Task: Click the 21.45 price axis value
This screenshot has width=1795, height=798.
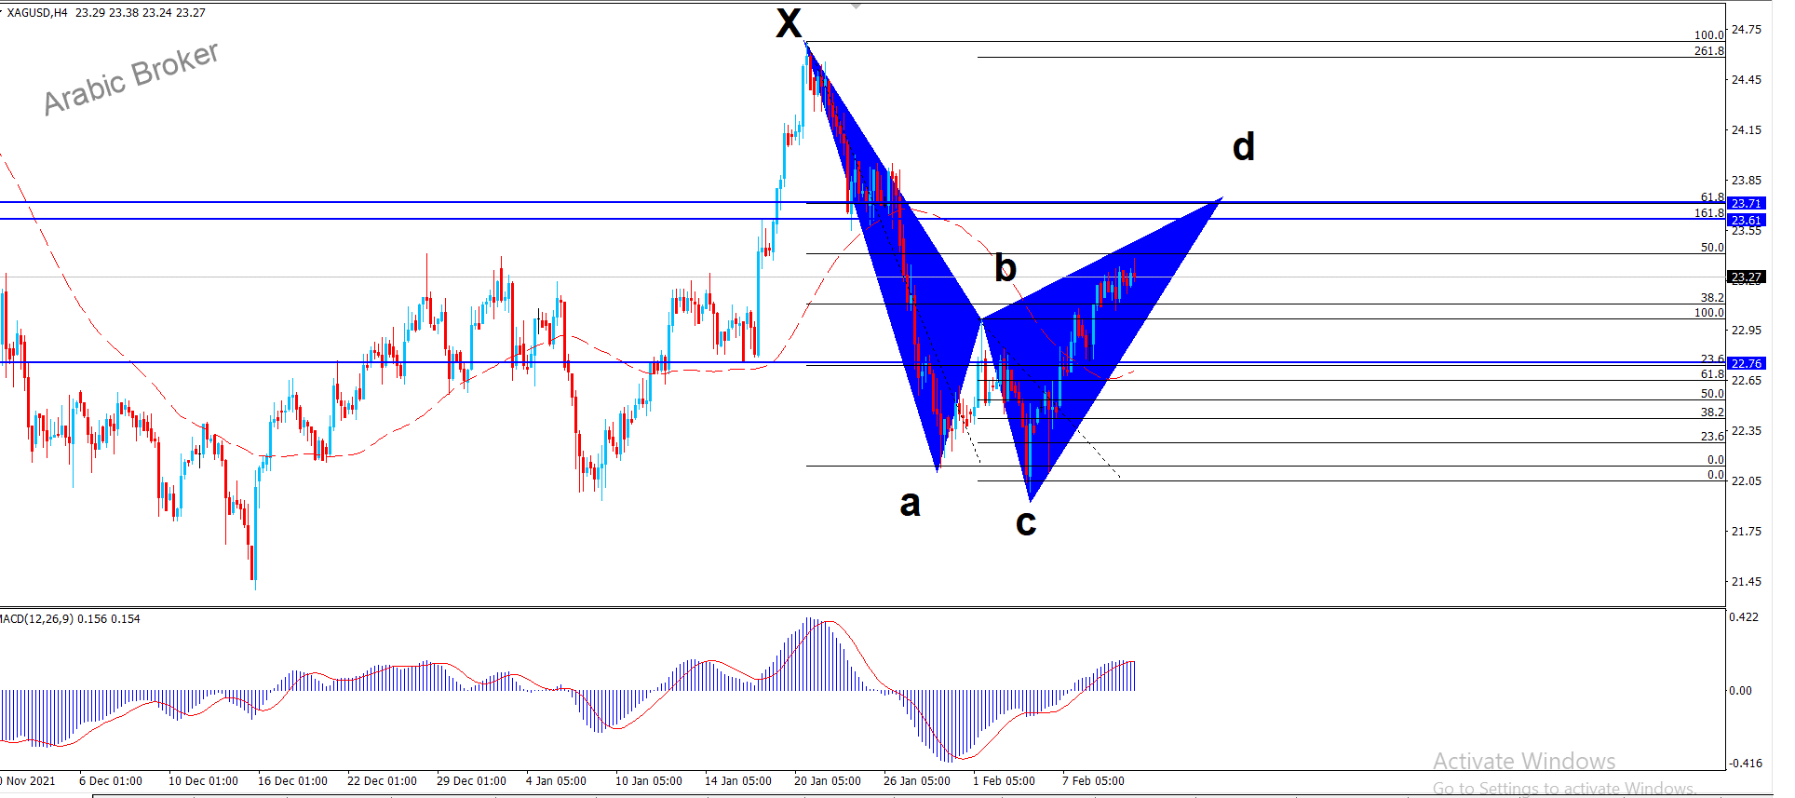Action: click(1747, 582)
